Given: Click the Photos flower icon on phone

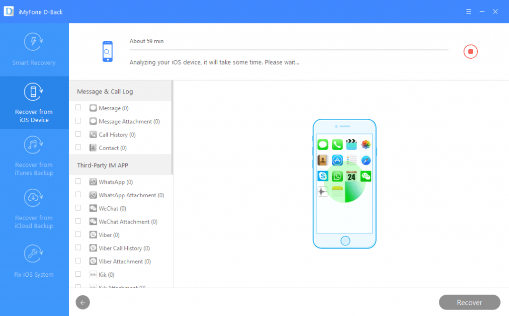Looking at the screenshot, I should (366, 145).
